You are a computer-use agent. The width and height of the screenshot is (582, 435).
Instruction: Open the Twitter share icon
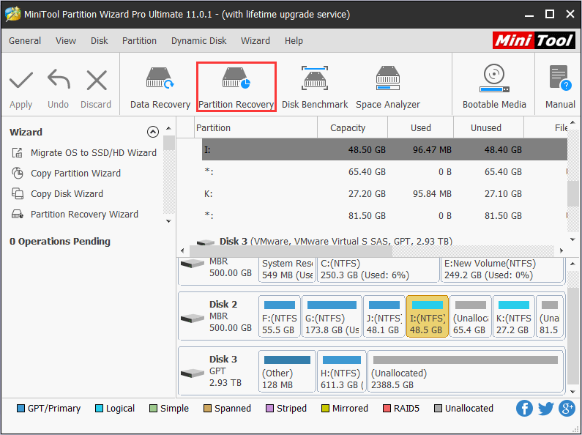(545, 409)
